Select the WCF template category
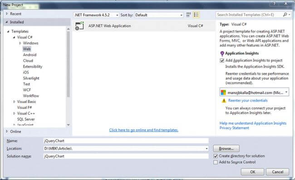The width and height of the screenshot is (295, 180). (x=27, y=90)
